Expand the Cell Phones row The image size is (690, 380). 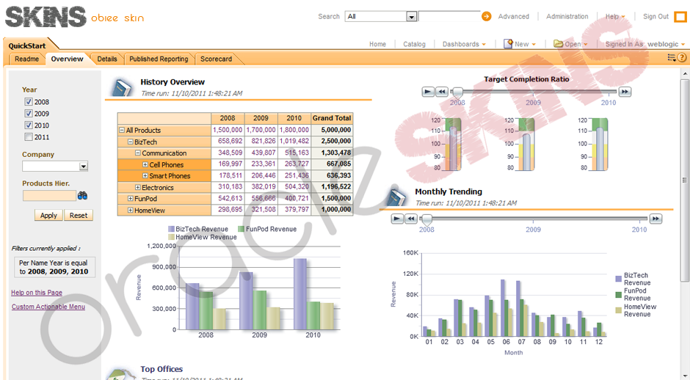[x=145, y=165]
